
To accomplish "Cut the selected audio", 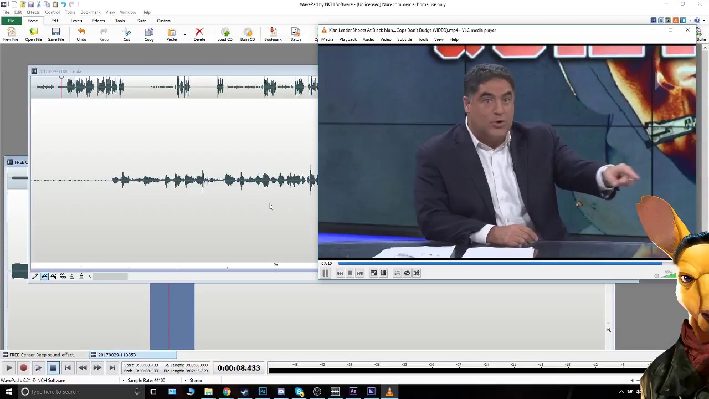I will click(126, 34).
